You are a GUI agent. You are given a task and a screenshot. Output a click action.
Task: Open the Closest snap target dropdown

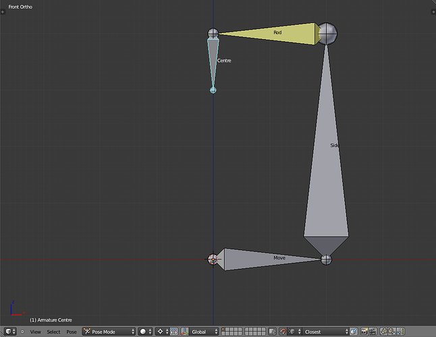tap(325, 332)
